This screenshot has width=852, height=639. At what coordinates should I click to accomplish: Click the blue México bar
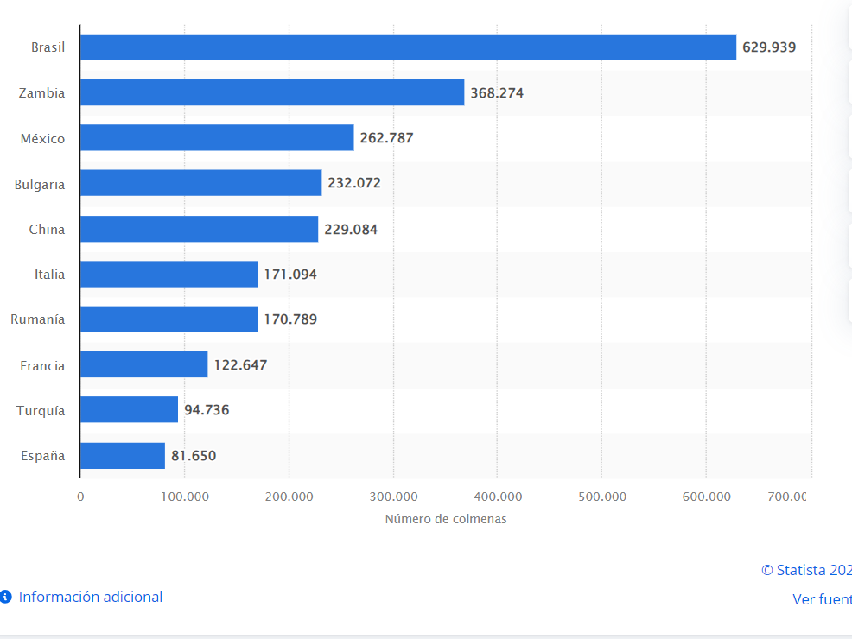(x=217, y=138)
